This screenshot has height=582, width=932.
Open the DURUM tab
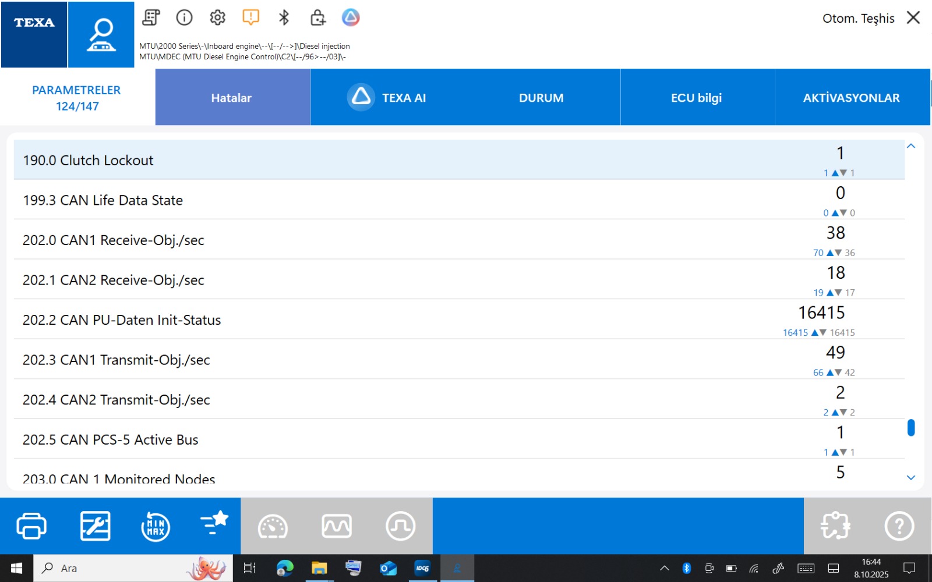(x=541, y=98)
